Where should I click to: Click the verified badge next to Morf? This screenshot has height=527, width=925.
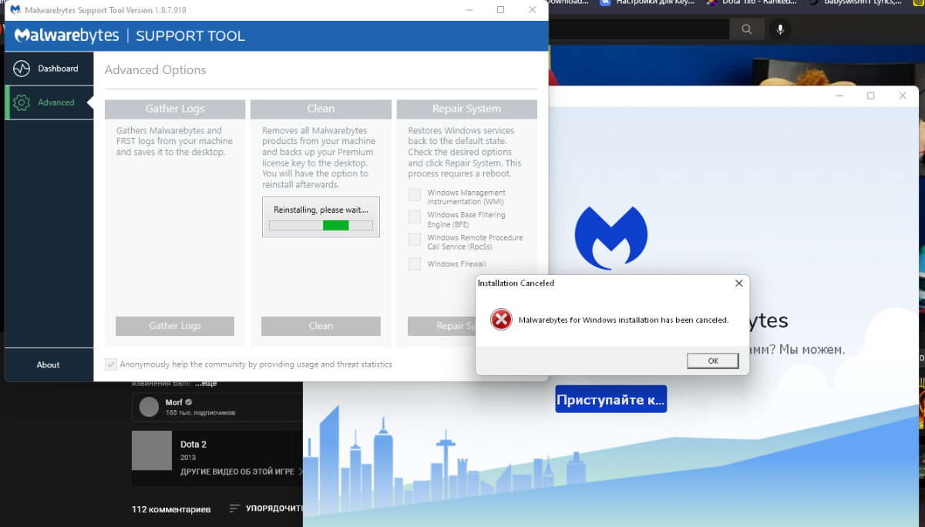pyautogui.click(x=189, y=403)
